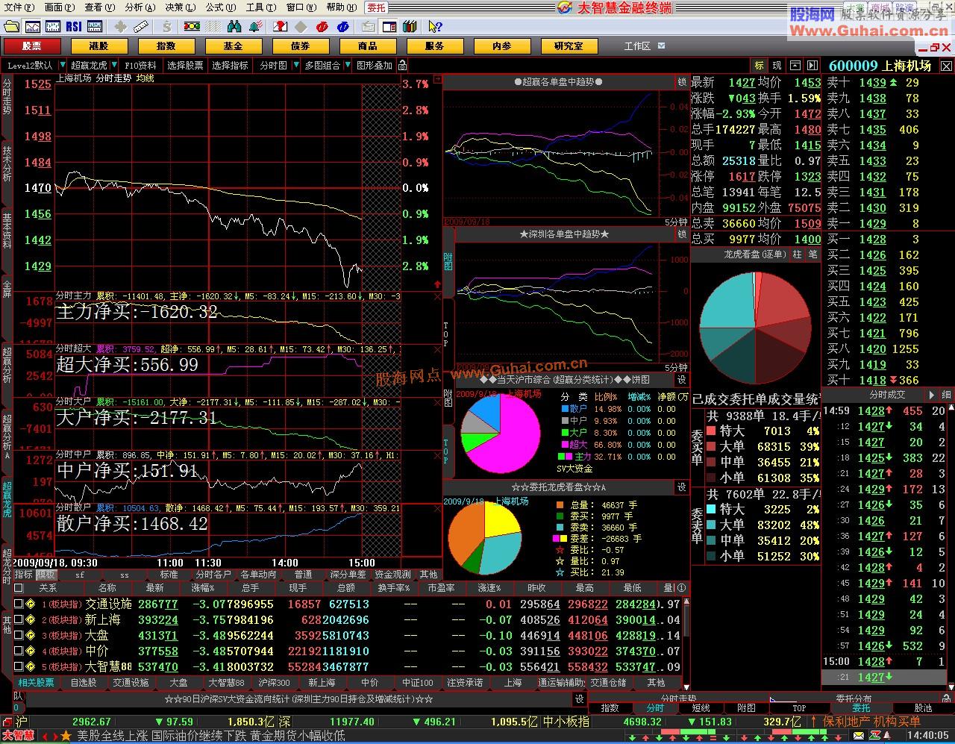Tick the checkbox for 大智慧88 row
Image resolution: width=955 pixels, height=744 pixels.
coord(18,666)
